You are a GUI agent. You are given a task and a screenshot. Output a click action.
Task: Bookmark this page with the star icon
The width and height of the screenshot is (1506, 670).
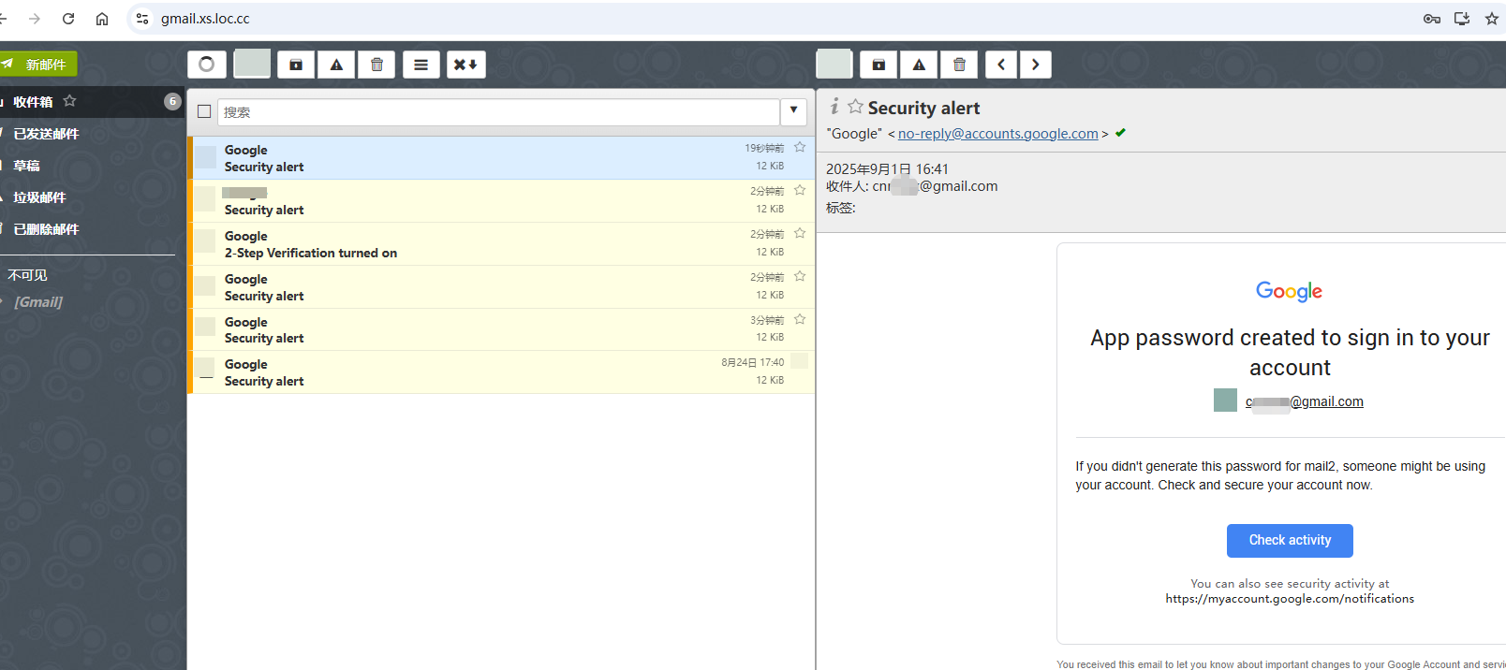[1492, 19]
